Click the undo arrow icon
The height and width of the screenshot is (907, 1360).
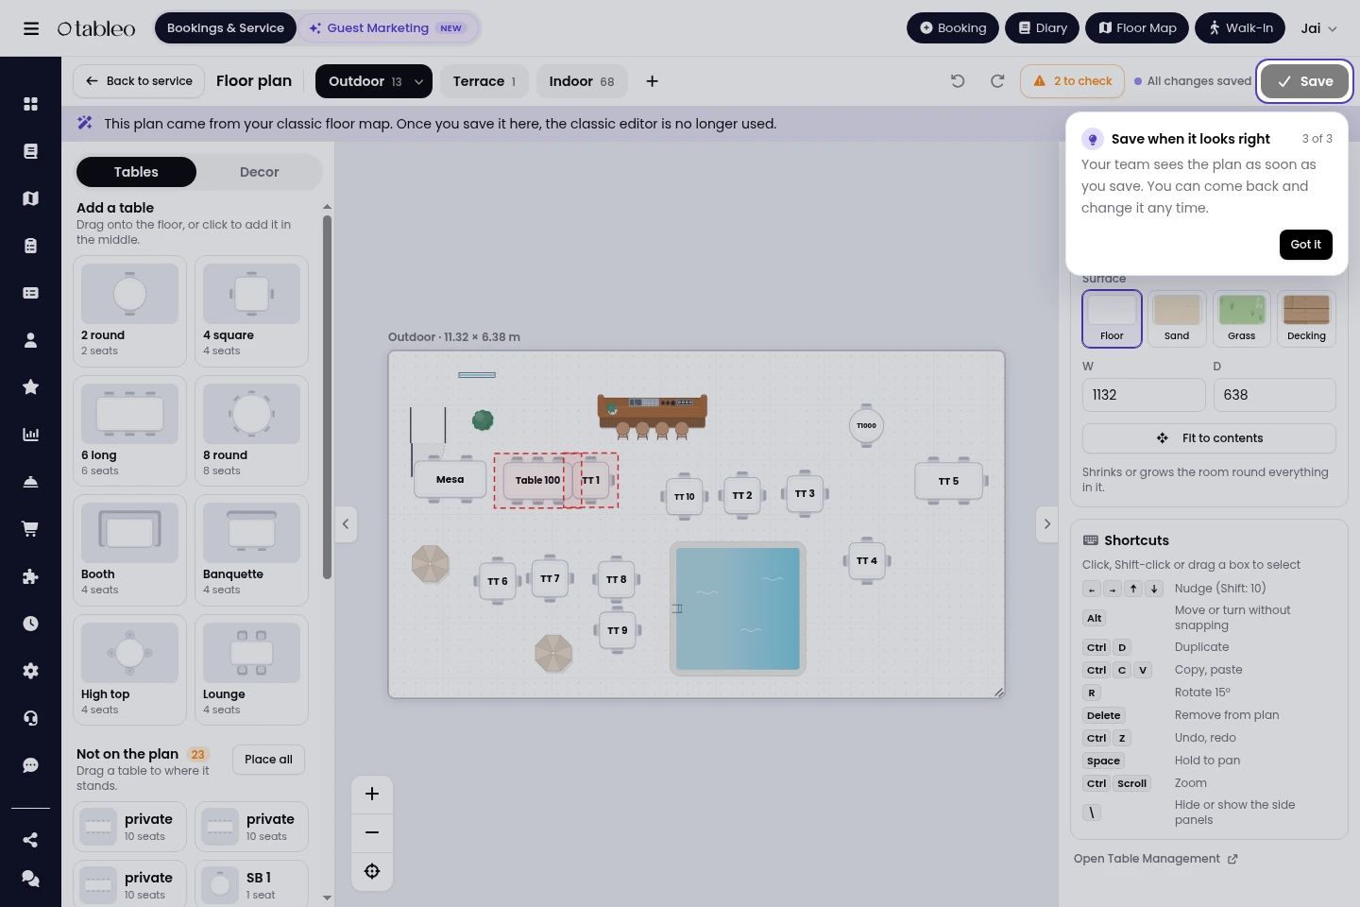(x=958, y=81)
